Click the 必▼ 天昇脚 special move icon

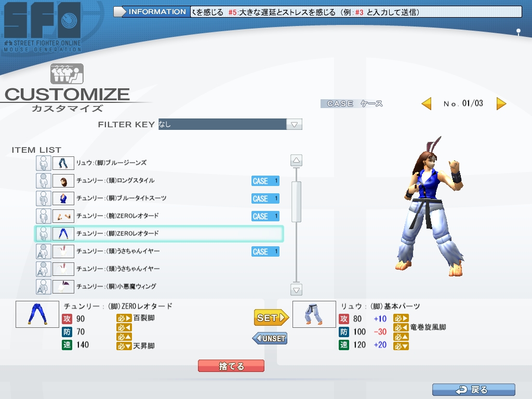[124, 346]
